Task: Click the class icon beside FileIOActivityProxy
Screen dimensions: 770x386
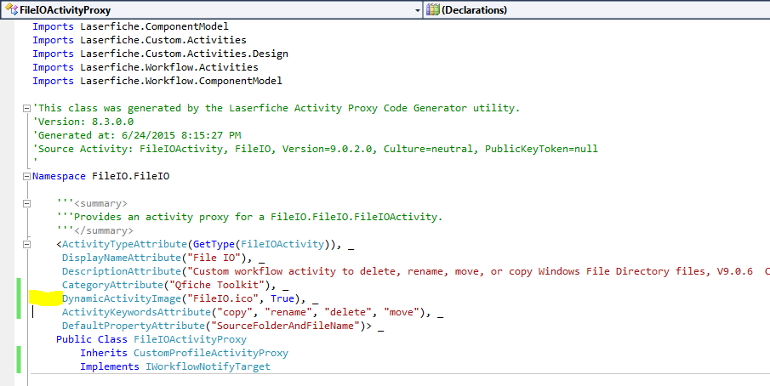Action: point(11,10)
